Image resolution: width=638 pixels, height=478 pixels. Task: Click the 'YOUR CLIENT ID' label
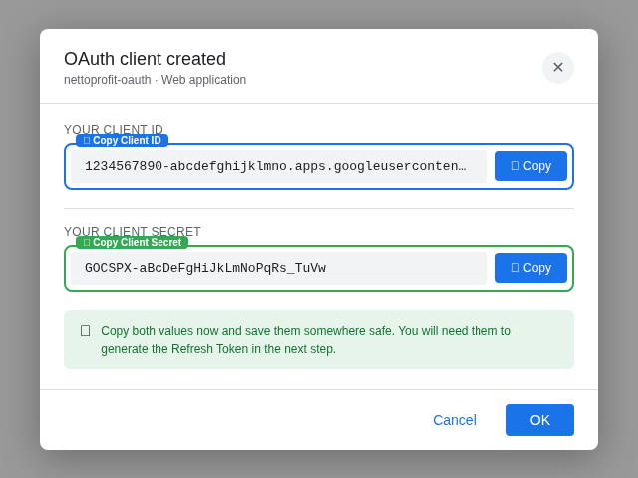(113, 129)
